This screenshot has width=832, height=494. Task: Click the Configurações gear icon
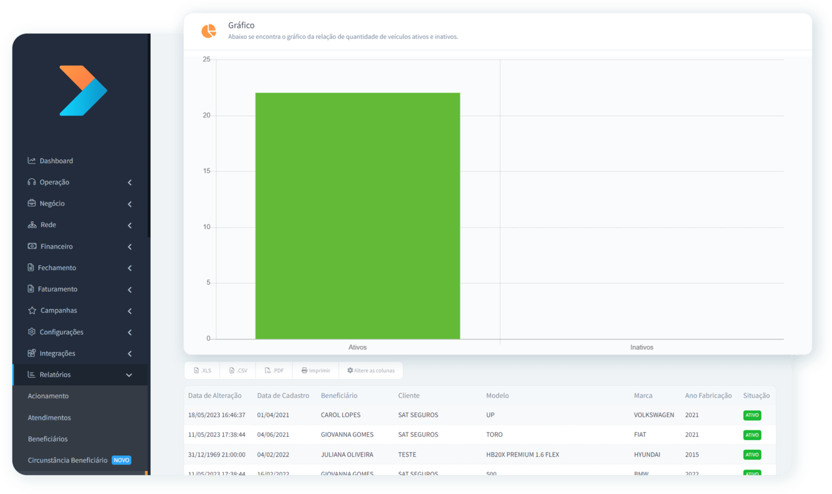point(32,332)
